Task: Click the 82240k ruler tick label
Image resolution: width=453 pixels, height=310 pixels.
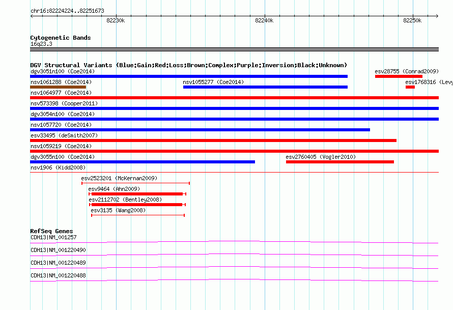Action: click(x=264, y=20)
